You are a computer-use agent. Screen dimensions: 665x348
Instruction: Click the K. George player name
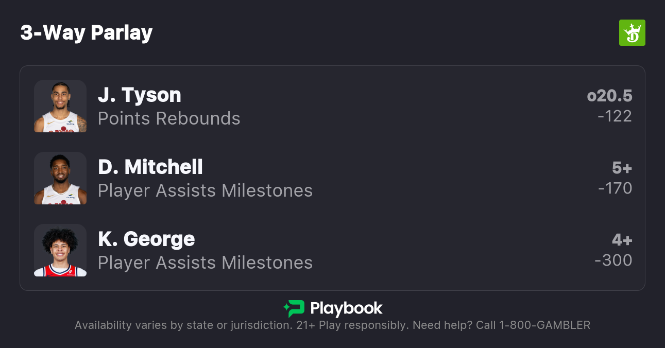(146, 239)
